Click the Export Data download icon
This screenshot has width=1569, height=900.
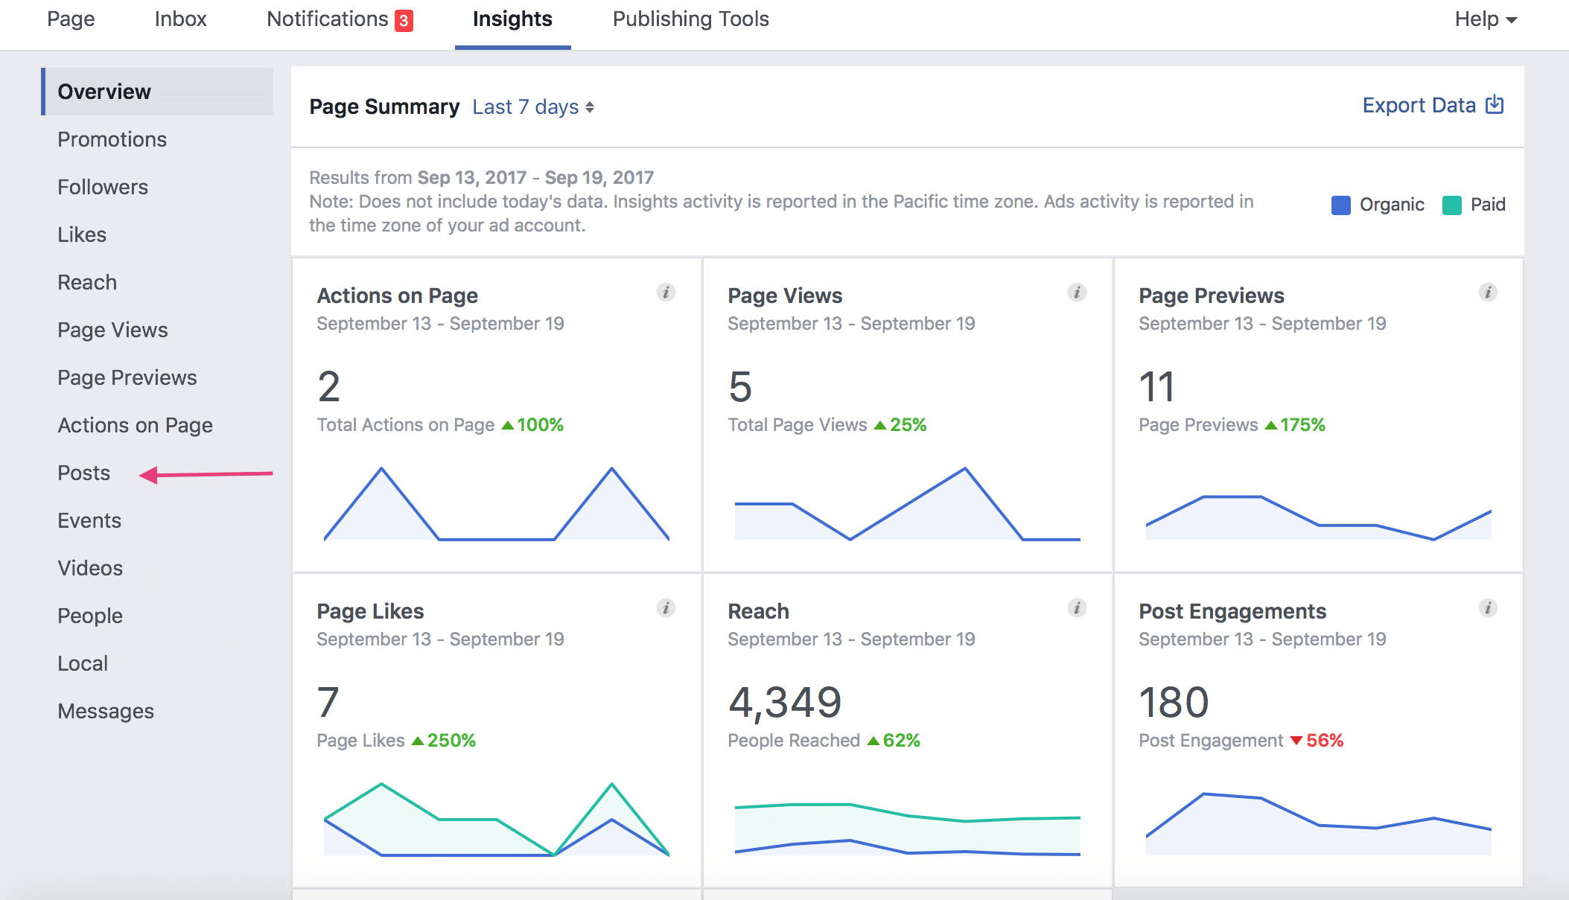tap(1495, 105)
